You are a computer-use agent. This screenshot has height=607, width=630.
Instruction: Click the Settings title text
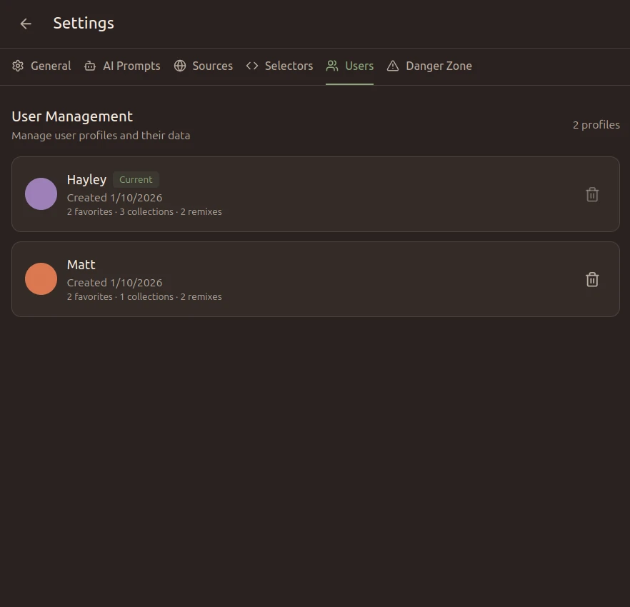[x=84, y=23]
